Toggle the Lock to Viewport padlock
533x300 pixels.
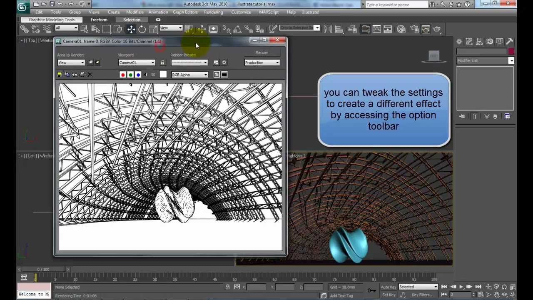pyautogui.click(x=162, y=62)
